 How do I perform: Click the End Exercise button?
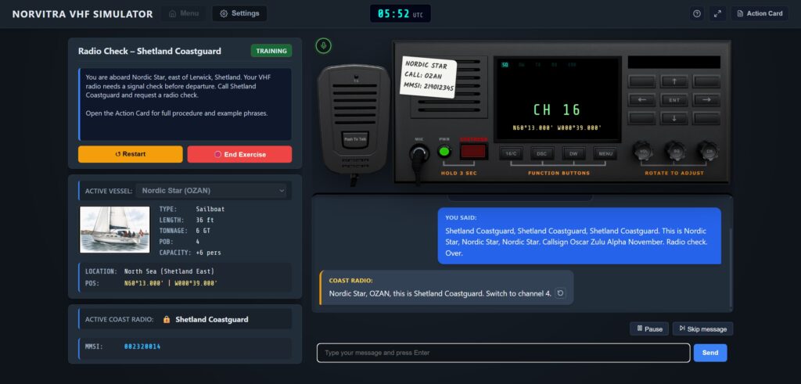(x=239, y=154)
